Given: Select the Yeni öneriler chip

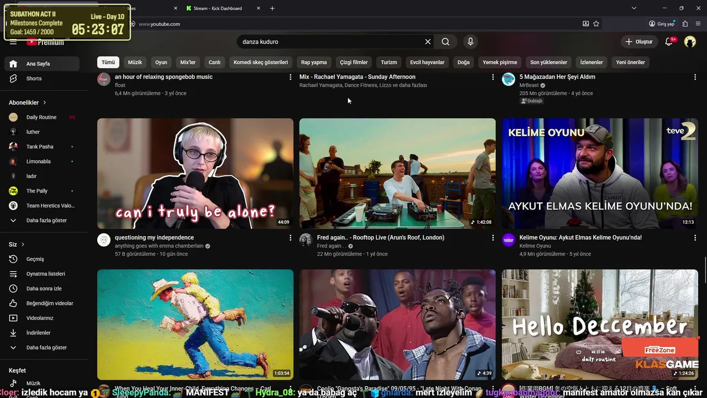Looking at the screenshot, I should (630, 62).
